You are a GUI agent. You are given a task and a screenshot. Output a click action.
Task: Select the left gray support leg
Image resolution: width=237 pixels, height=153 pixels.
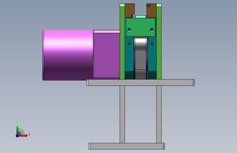[x=122, y=114]
